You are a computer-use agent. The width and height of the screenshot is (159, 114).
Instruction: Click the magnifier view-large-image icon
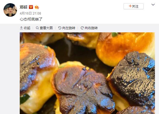pos(37,28)
